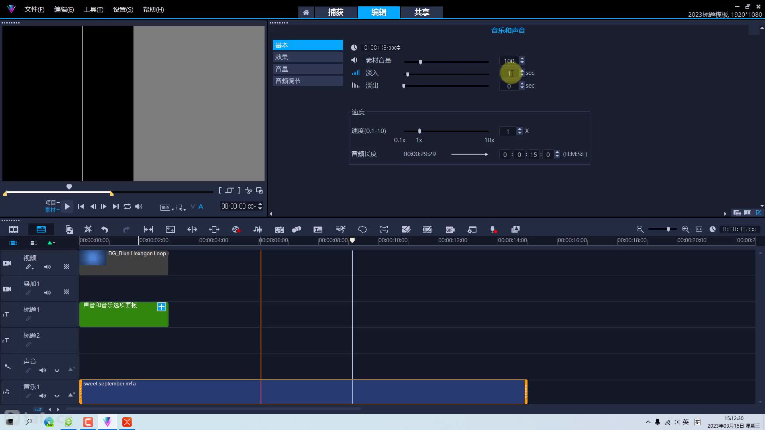
Task: Toggle transparency grid on 视频 track
Action: click(67, 267)
